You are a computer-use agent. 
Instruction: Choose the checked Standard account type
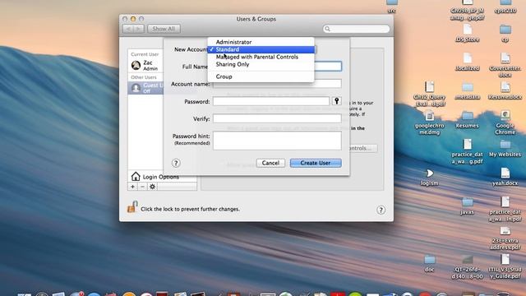click(261, 49)
